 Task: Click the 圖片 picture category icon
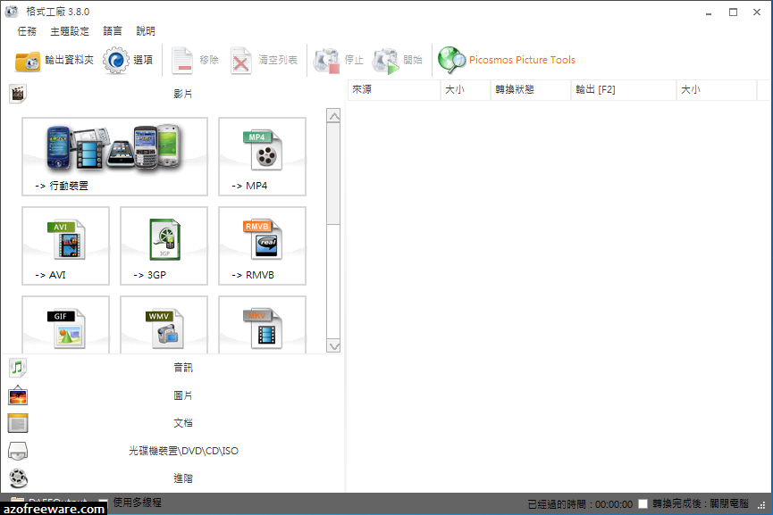(18, 395)
